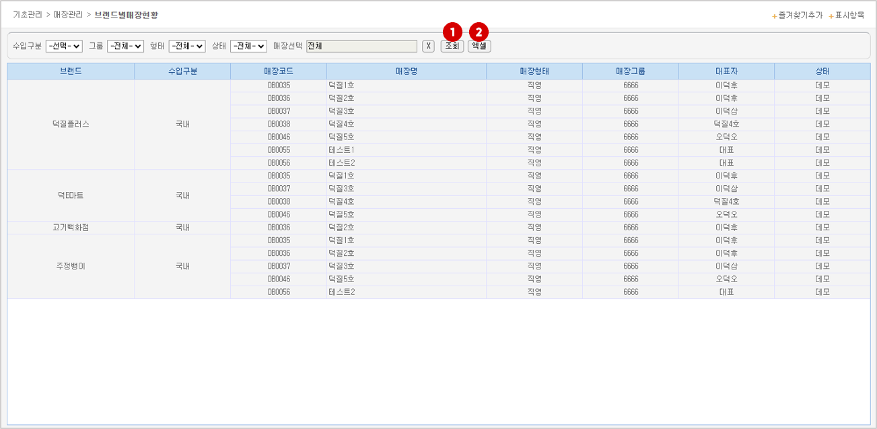This screenshot has width=877, height=429.
Task: Select the 고기백화점 brand cell
Action: point(71,228)
